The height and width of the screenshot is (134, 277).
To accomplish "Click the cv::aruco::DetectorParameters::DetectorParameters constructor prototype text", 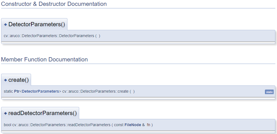I will point(49,36).
